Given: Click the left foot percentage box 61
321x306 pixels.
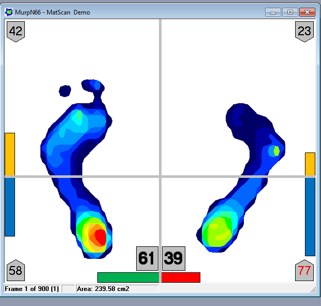Looking at the screenshot, I should 147,258.
